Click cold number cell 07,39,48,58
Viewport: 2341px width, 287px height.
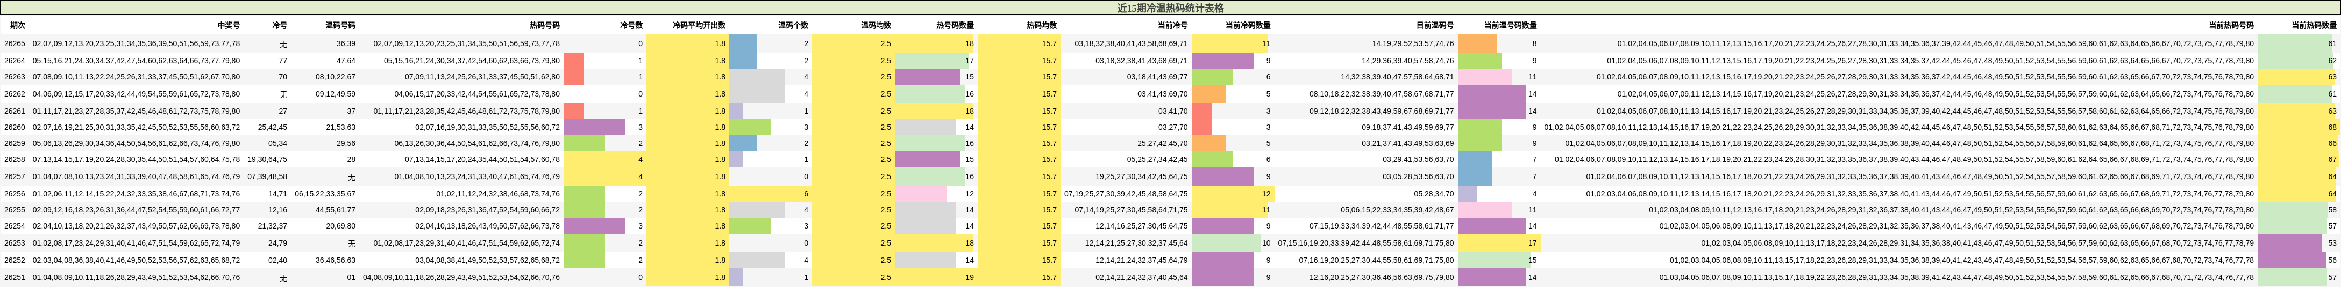coord(267,176)
